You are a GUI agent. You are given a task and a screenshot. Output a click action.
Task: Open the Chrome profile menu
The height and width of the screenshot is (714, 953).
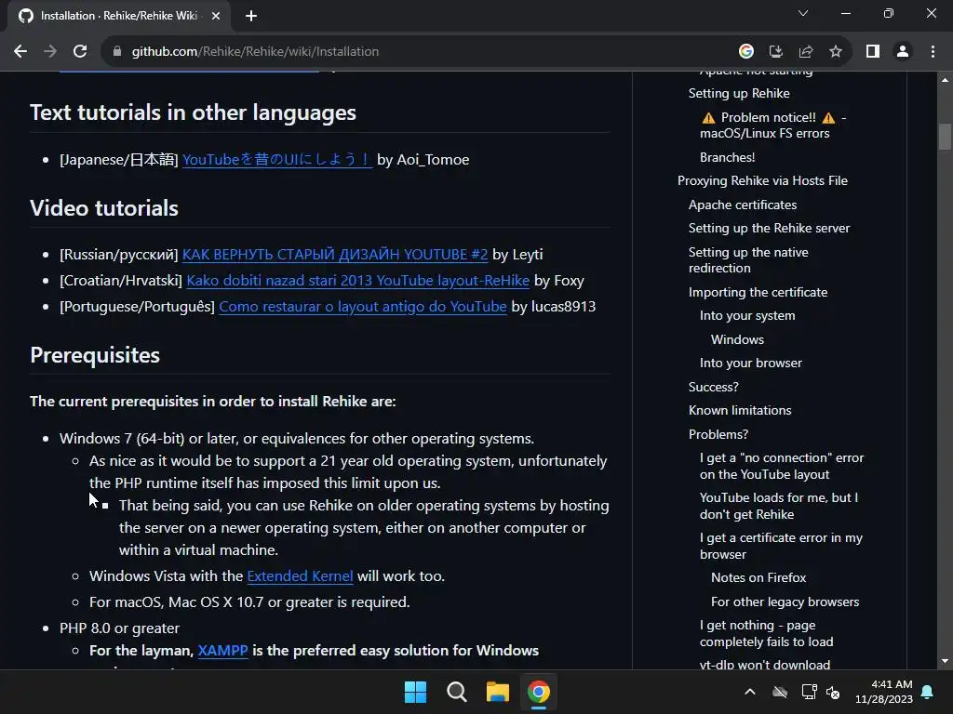click(x=903, y=52)
